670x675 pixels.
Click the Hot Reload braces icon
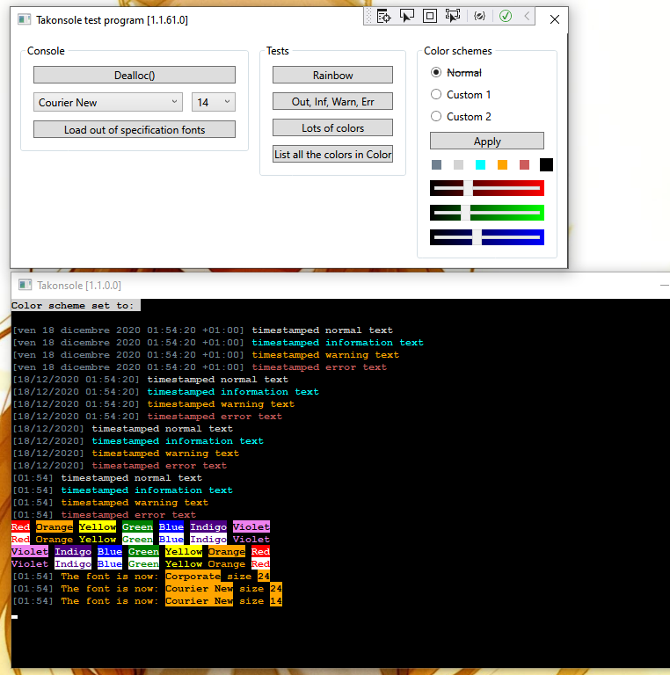480,17
